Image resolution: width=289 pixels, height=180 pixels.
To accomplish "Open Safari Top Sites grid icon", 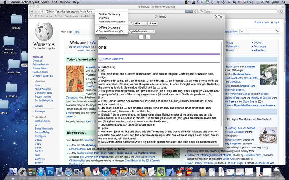I will pos(42,16).
